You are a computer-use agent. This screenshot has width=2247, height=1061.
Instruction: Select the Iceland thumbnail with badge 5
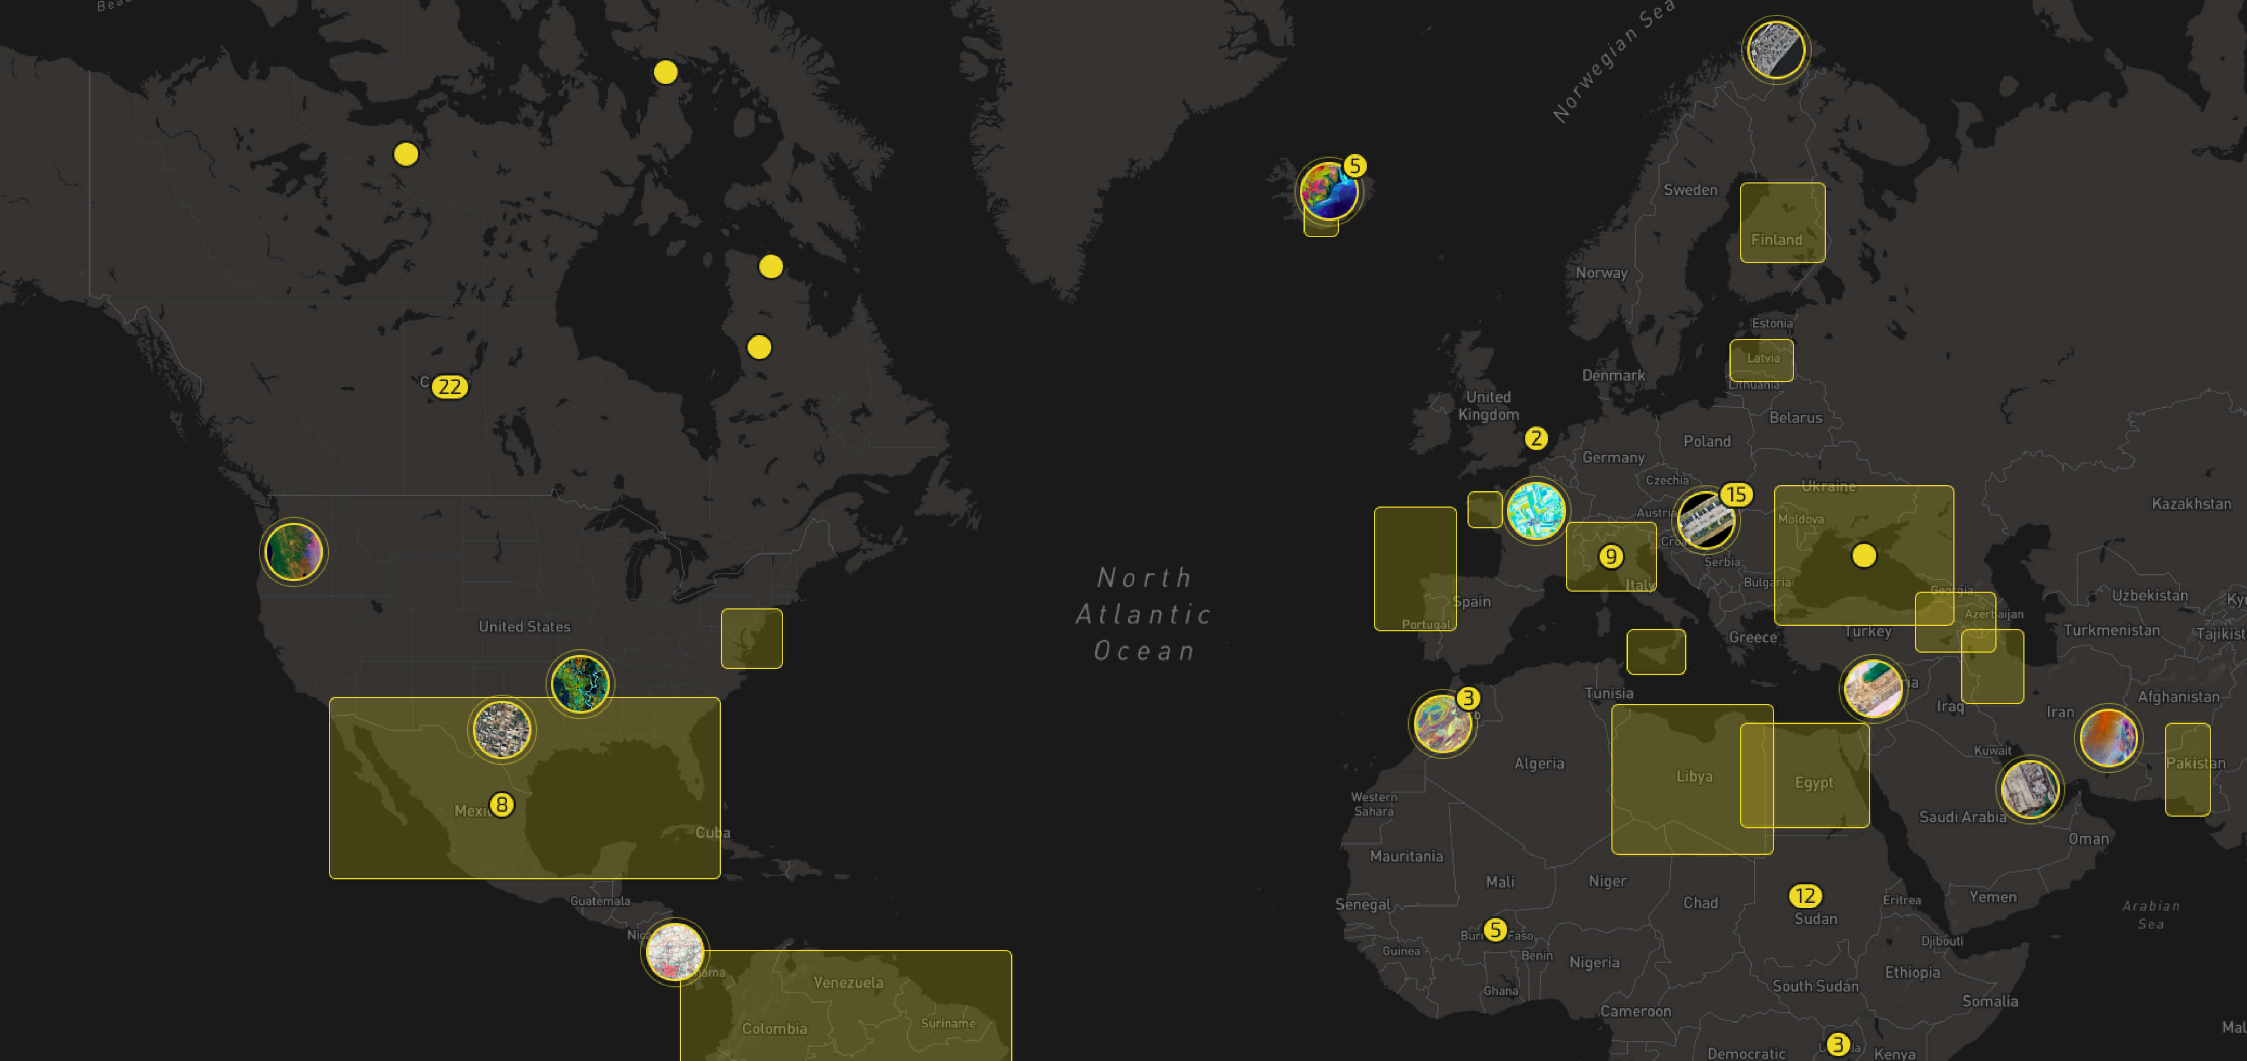tap(1327, 191)
